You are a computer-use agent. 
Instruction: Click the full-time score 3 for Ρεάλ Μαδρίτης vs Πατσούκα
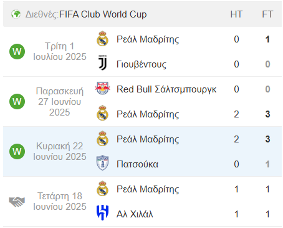[x=267, y=139]
